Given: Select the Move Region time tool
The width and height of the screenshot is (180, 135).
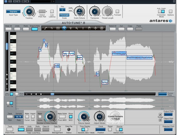Looking at the screenshot, I should click(x=101, y=28).
